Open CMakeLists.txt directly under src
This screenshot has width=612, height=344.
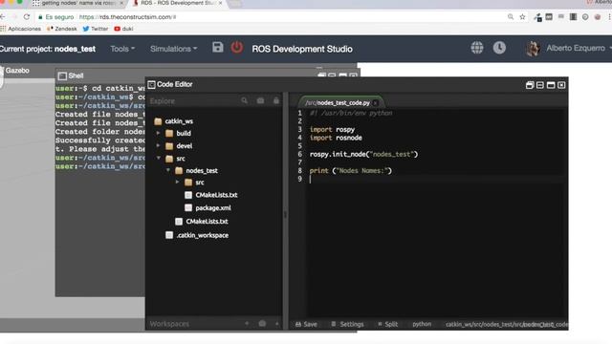(207, 221)
